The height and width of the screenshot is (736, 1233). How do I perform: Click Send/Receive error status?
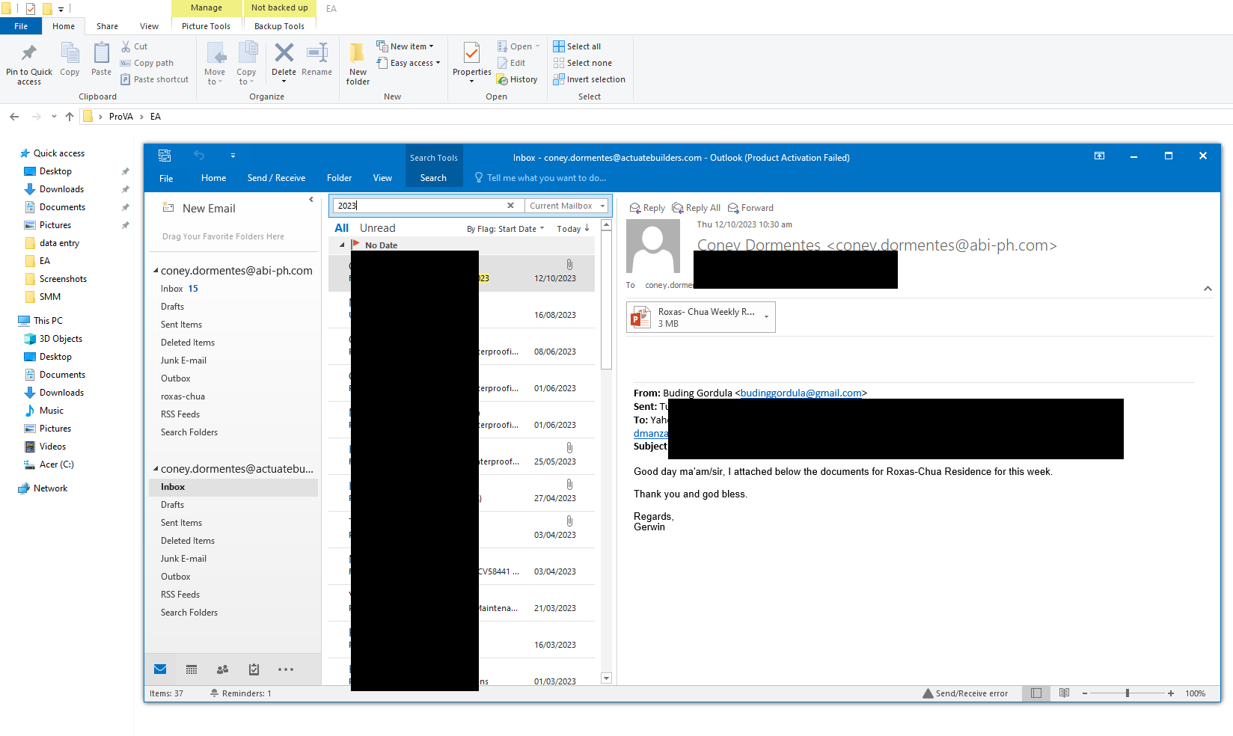[x=965, y=693]
